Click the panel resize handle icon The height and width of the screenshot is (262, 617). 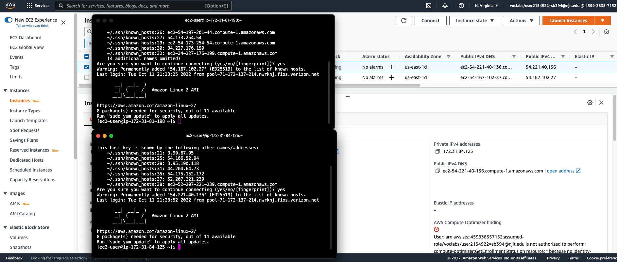tap(348, 97)
